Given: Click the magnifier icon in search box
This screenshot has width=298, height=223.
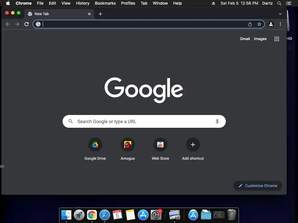Looking at the screenshot, I should click(x=70, y=121).
